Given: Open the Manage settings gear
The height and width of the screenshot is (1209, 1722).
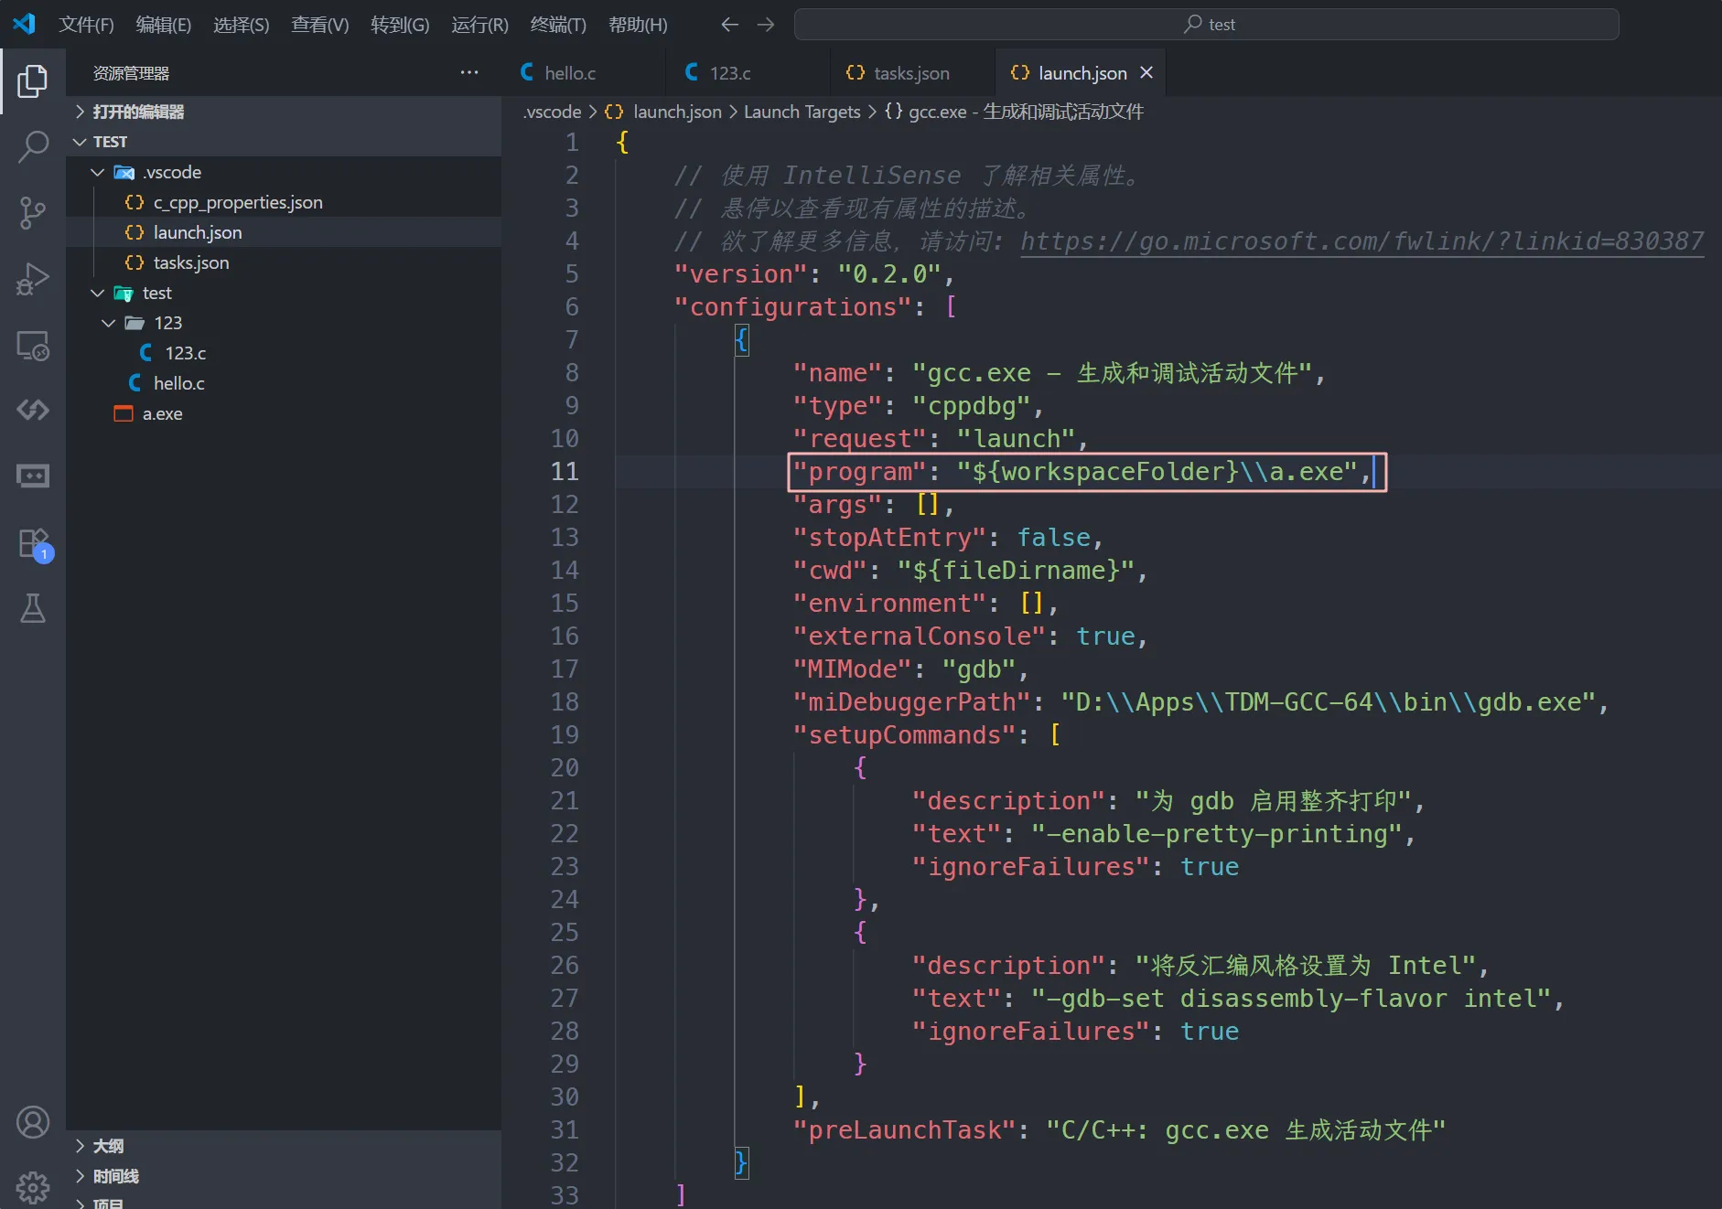Looking at the screenshot, I should click(33, 1187).
